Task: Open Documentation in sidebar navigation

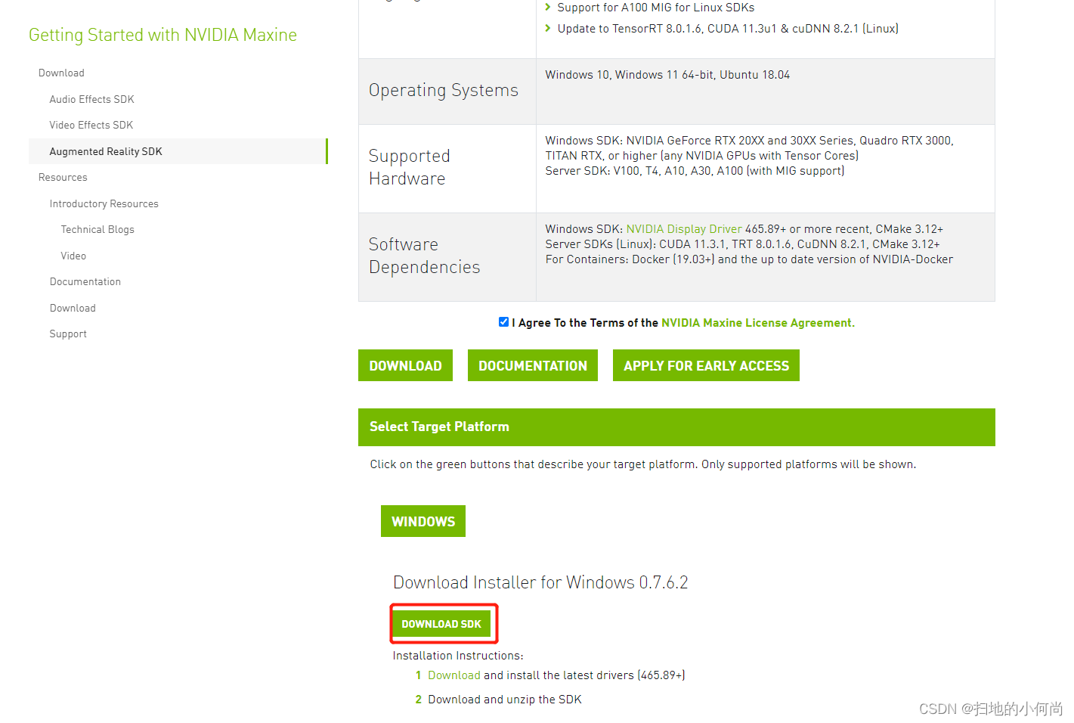Action: [85, 281]
